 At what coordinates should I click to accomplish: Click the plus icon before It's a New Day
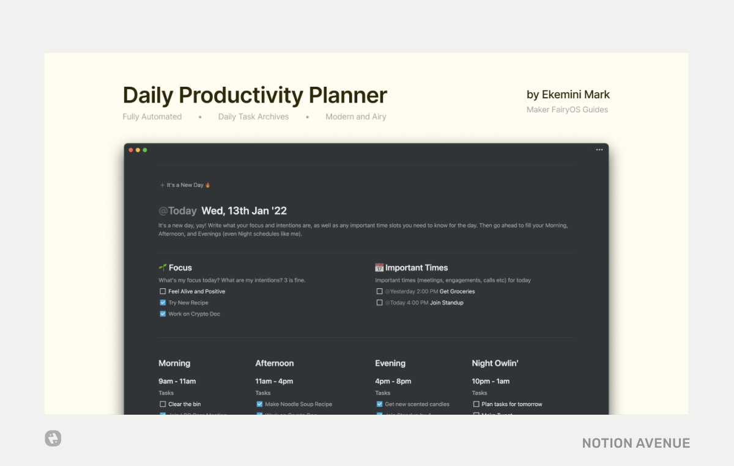[161, 184]
